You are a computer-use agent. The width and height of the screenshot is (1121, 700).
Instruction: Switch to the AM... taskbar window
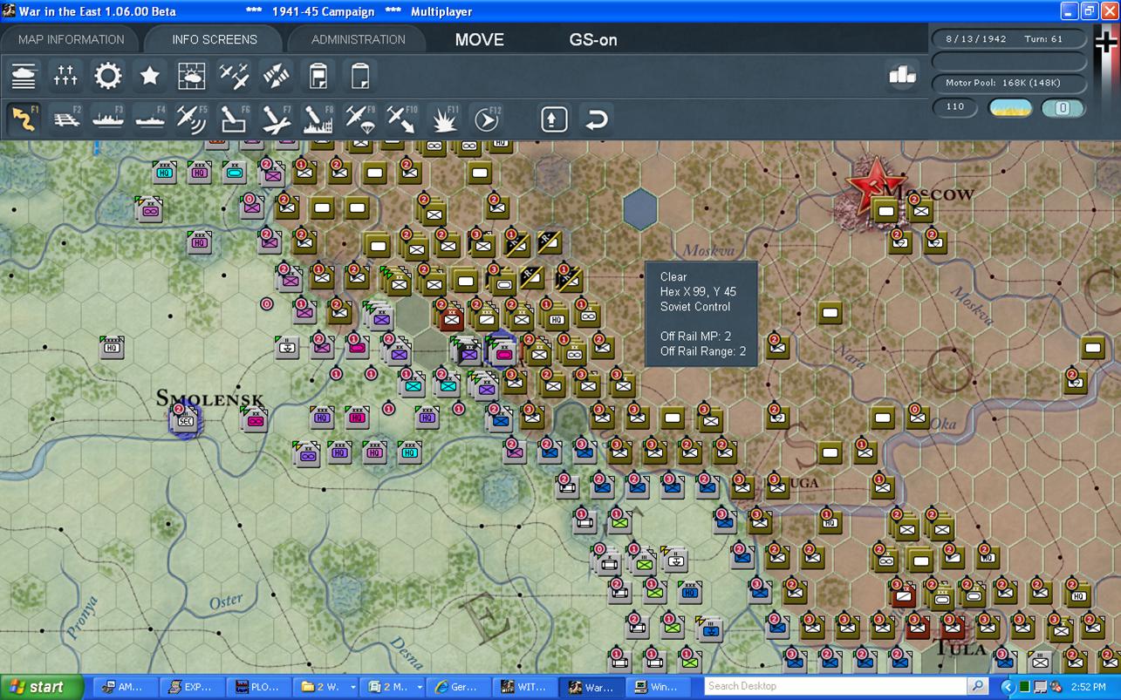tap(126, 687)
